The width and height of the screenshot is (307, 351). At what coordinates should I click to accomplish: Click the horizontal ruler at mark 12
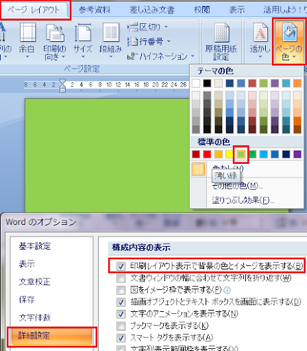coord(118,85)
